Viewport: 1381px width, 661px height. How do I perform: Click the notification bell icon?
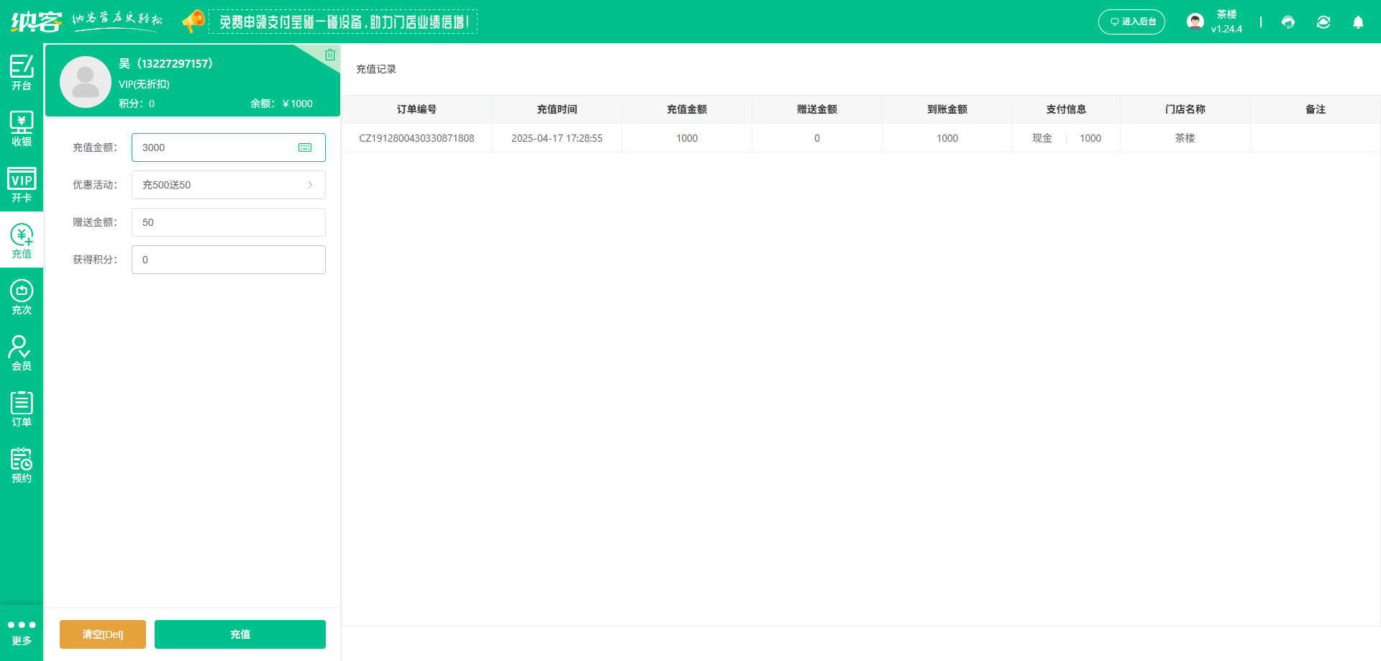tap(1359, 22)
